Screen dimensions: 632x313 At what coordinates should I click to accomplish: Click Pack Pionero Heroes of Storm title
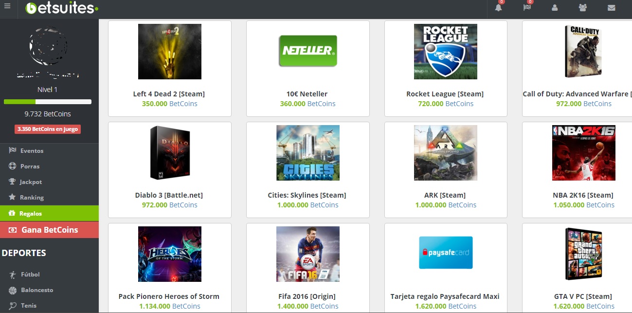(x=169, y=296)
